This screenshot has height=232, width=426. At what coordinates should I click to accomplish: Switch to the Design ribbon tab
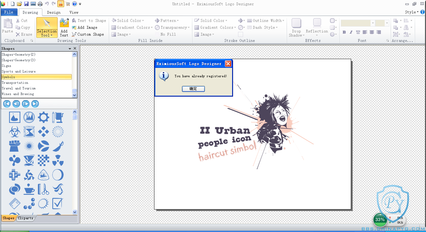coord(54,13)
